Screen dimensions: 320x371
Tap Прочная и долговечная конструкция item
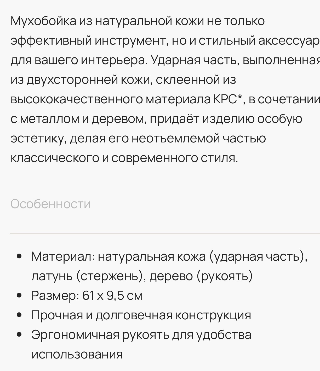tap(141, 315)
